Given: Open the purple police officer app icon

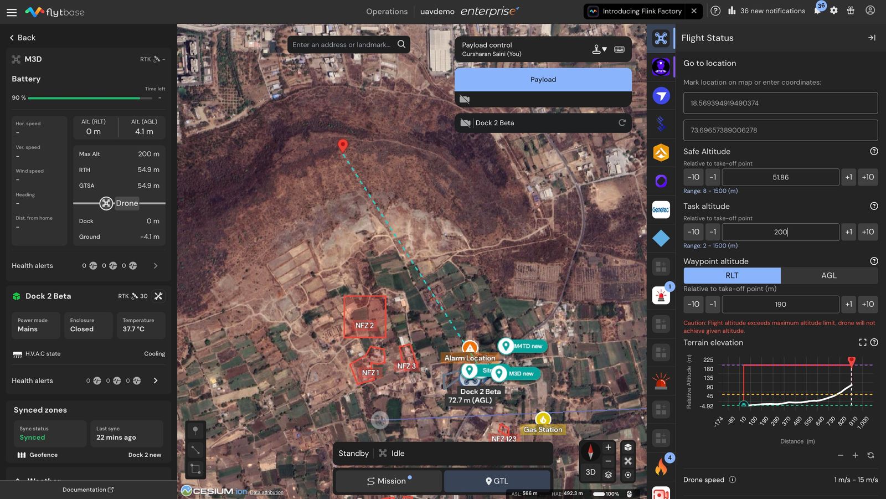Looking at the screenshot, I should coord(661,67).
